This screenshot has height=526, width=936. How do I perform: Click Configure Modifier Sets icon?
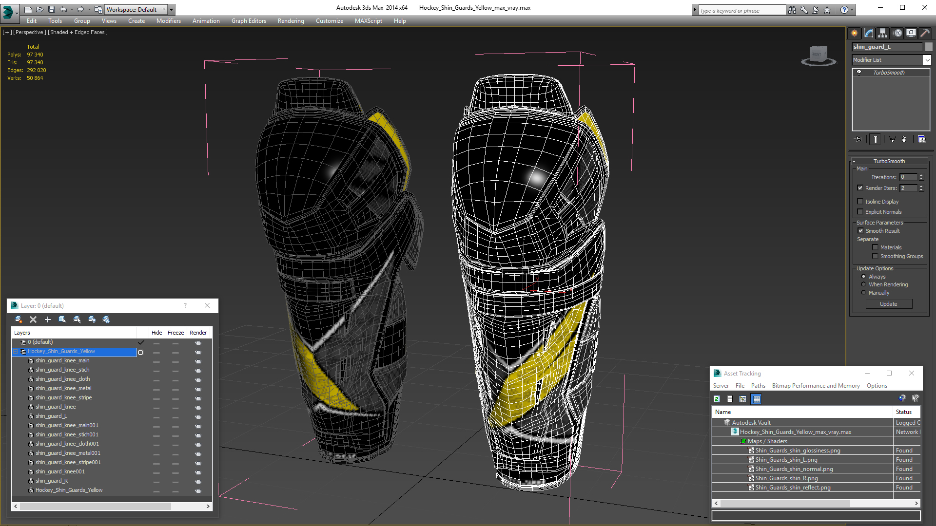(x=921, y=139)
